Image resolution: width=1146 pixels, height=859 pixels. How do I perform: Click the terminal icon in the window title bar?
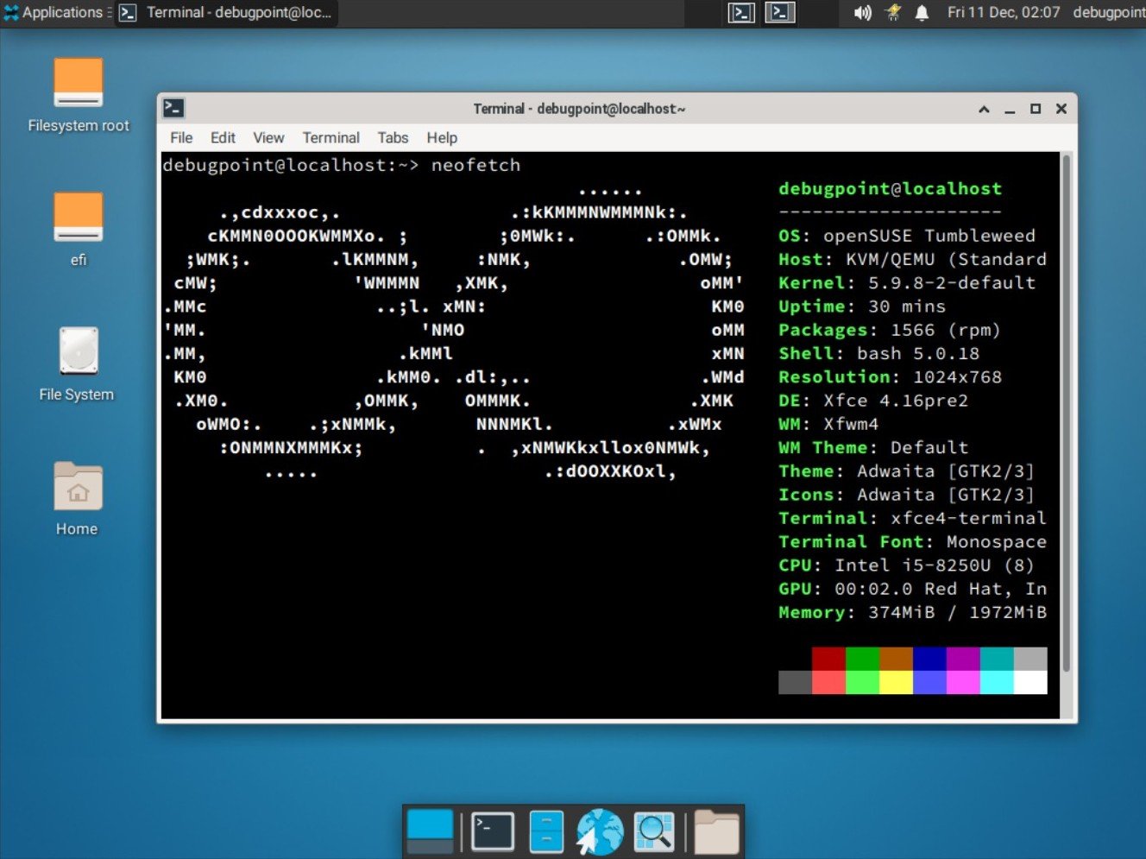pos(173,108)
